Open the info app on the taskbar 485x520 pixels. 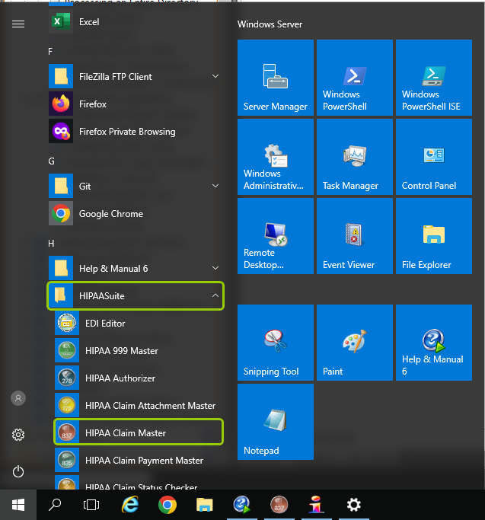(316, 505)
